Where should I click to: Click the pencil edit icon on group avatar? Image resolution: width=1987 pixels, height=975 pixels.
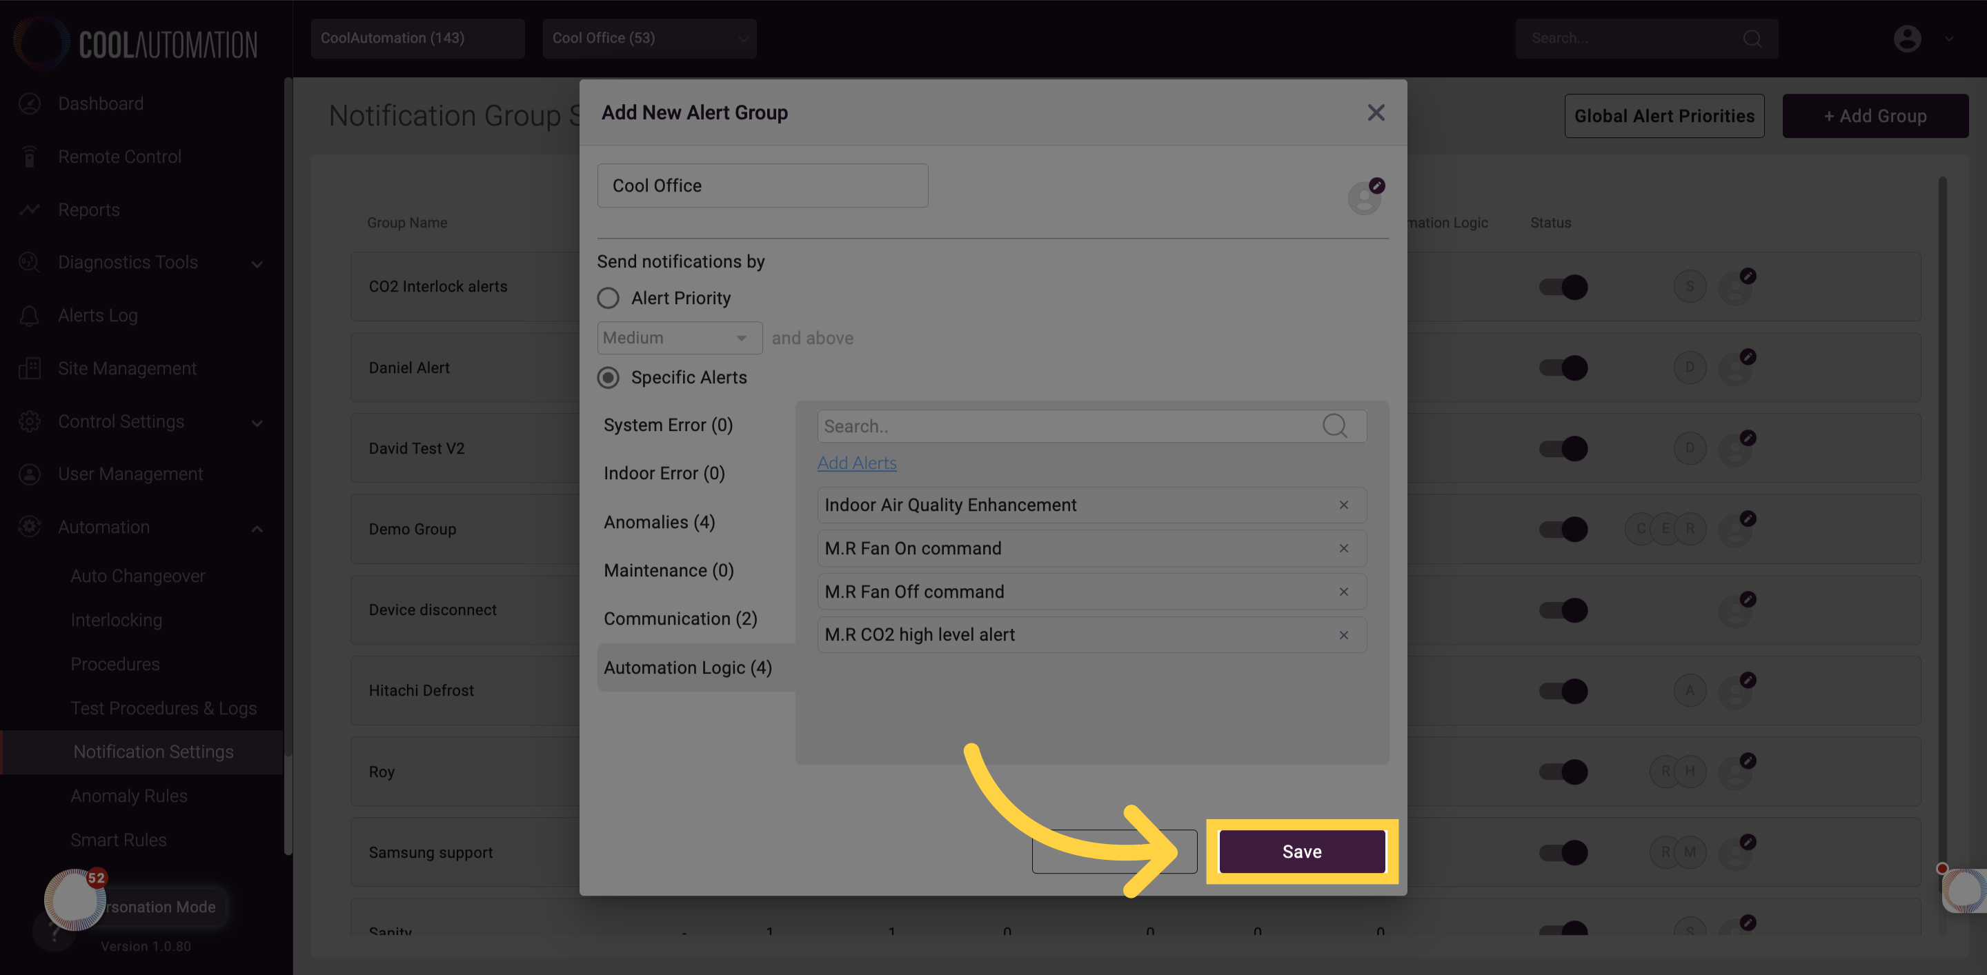[1377, 185]
